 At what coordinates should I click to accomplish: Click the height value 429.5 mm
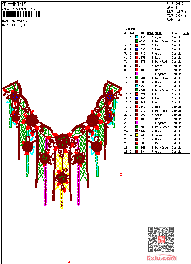182,12
